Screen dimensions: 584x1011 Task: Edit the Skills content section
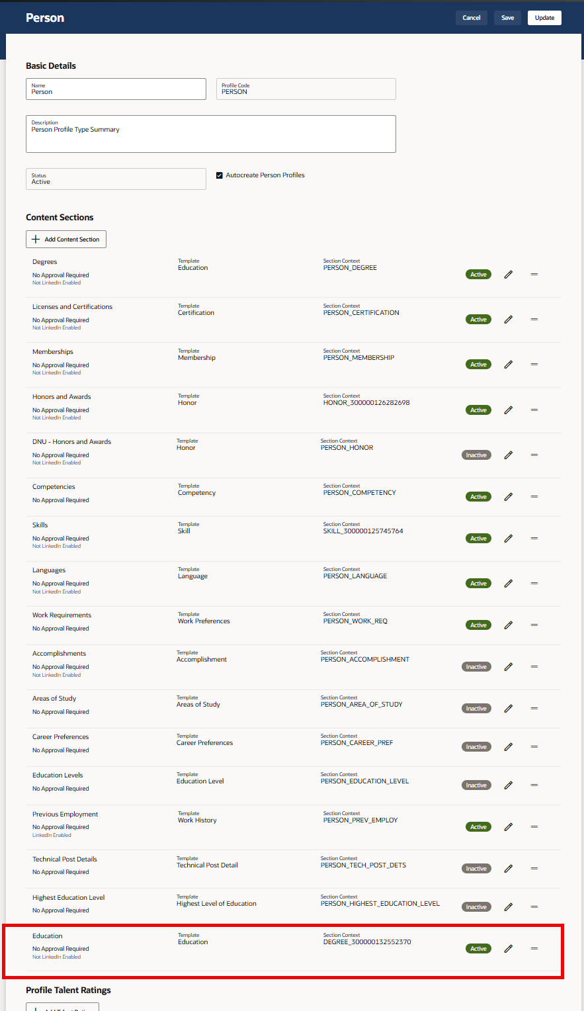tap(508, 538)
